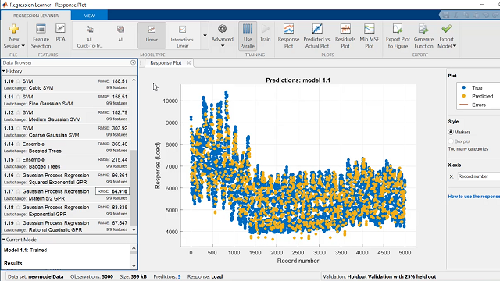Select model 1.11 Fine Gaussian SVM
500x281 pixels.
point(66,100)
